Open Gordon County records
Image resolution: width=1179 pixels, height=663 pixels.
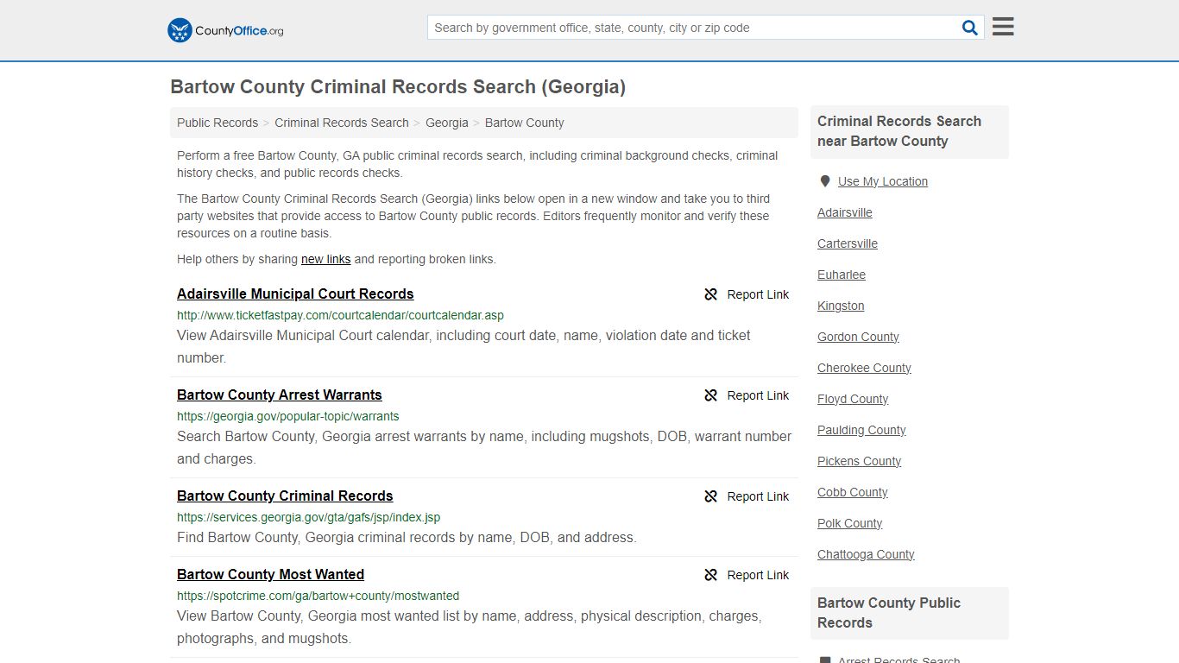[858, 337]
